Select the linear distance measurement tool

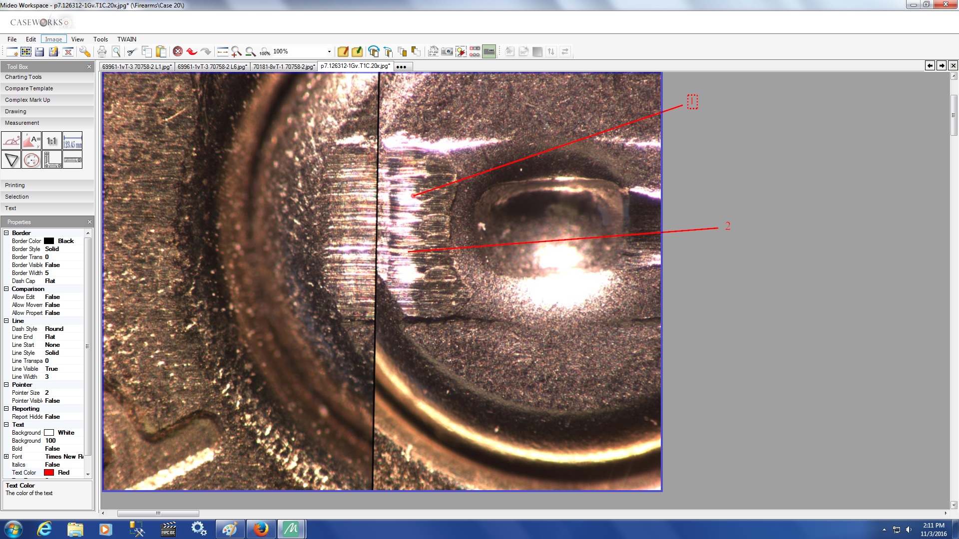click(x=72, y=141)
